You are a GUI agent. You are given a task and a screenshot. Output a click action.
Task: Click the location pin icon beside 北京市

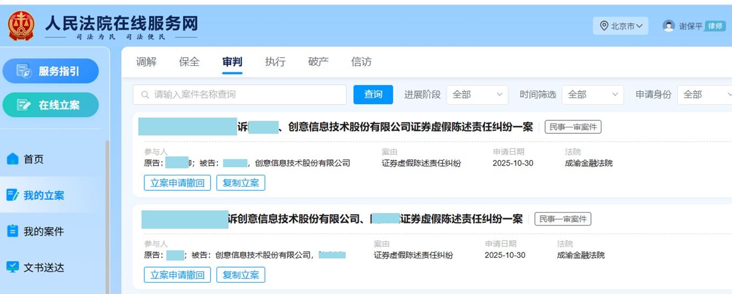point(604,26)
